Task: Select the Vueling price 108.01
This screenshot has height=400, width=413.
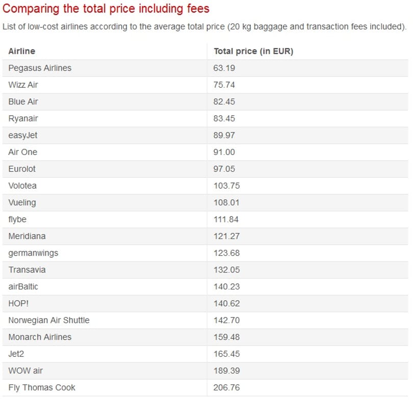Action: pyautogui.click(x=226, y=203)
